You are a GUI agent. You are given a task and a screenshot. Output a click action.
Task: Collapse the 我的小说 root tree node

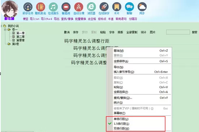coord(1,26)
